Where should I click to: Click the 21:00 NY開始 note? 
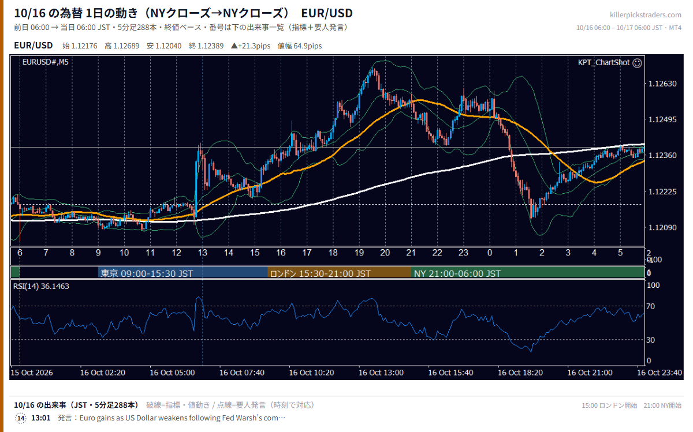tap(661, 405)
